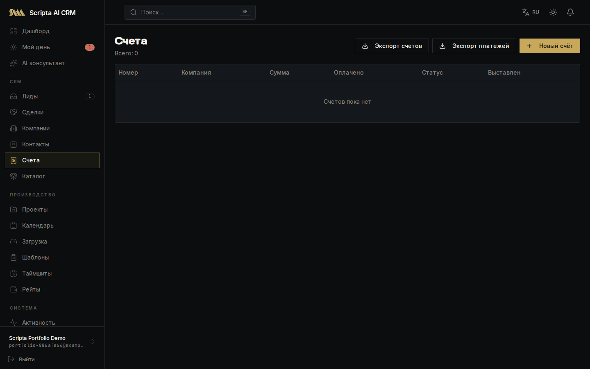Open the Дашборд menu item
The image size is (590, 369).
[52, 31]
